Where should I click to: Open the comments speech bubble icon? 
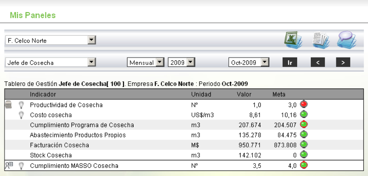click(347, 40)
